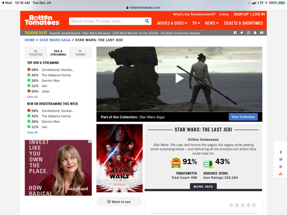
Task: Open Rotten Tomatoes Facebook page icon in trending bar
Action: pos(235,33)
